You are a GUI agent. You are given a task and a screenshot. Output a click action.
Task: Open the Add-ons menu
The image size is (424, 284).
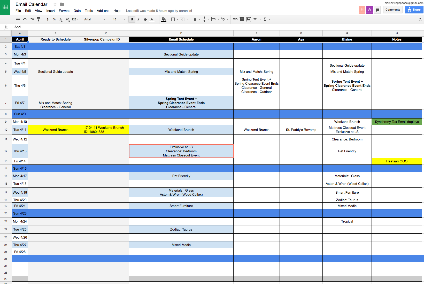(103, 11)
